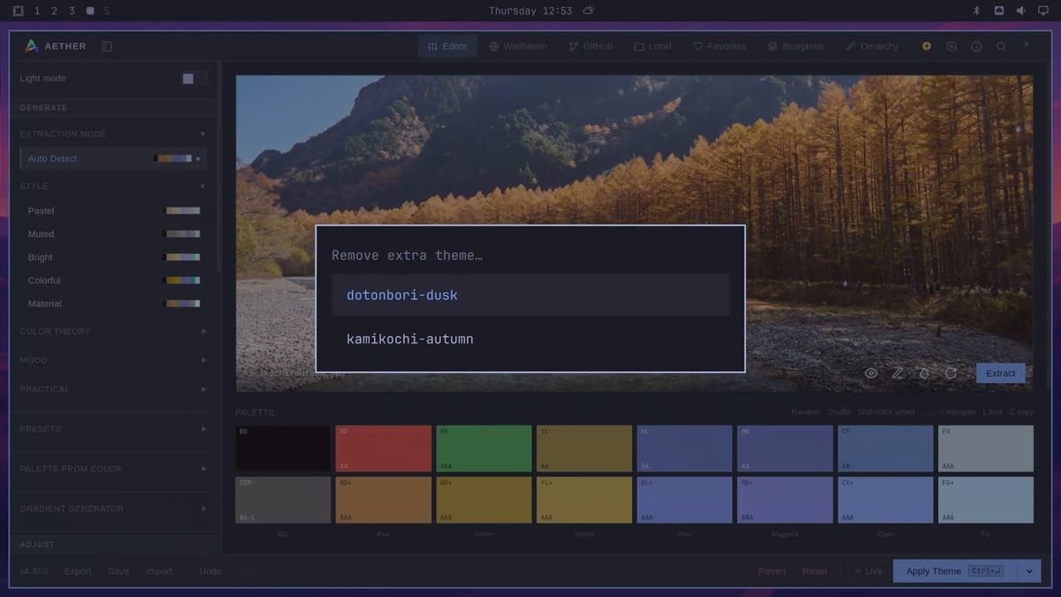Switch to the Blueprints tab

(x=796, y=46)
